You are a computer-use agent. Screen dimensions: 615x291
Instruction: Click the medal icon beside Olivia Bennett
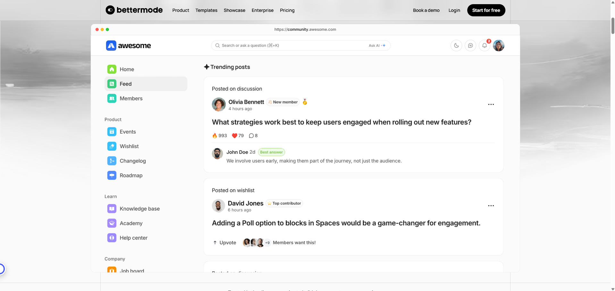[305, 102]
